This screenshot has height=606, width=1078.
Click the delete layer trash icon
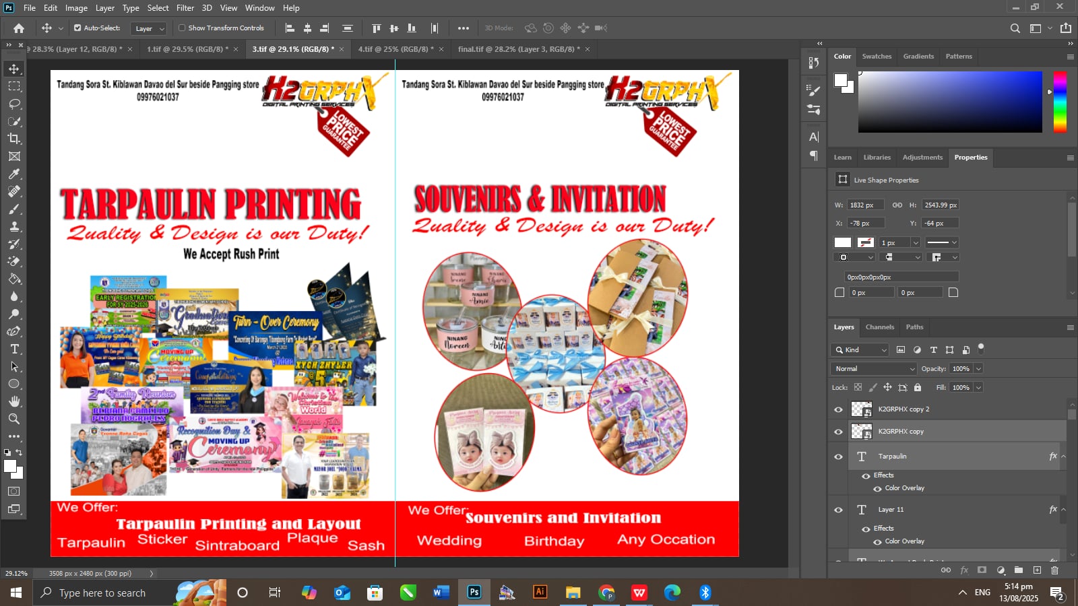tap(1054, 570)
